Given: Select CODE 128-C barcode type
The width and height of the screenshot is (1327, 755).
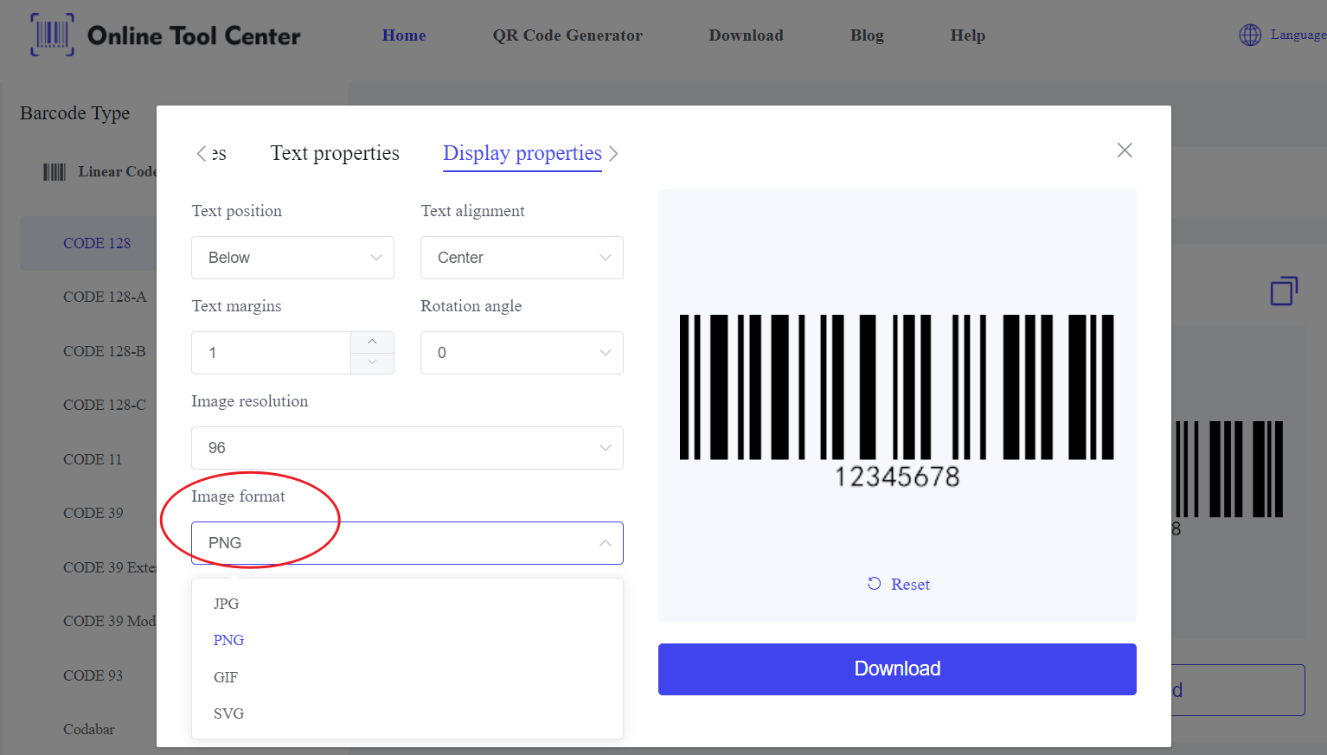Looking at the screenshot, I should click(104, 405).
